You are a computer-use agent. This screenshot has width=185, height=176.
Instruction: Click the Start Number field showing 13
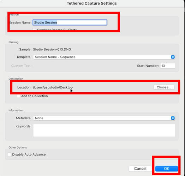click(x=168, y=65)
